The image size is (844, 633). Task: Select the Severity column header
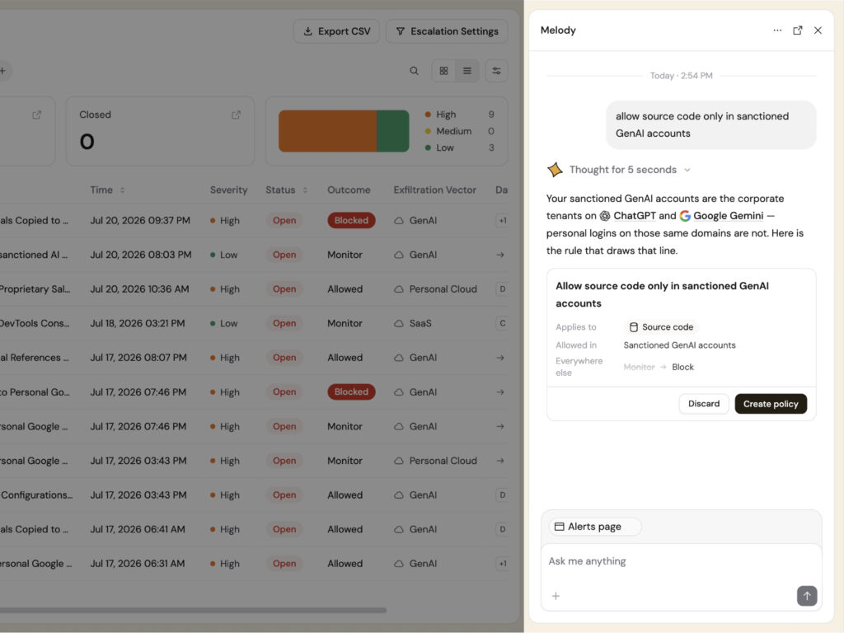tap(229, 190)
